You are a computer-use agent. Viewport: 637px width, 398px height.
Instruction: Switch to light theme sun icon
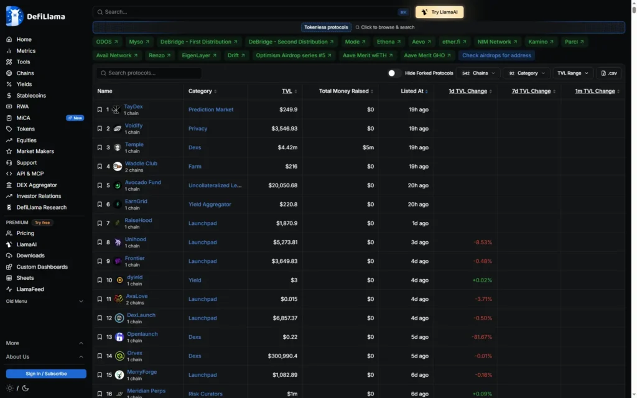point(10,388)
